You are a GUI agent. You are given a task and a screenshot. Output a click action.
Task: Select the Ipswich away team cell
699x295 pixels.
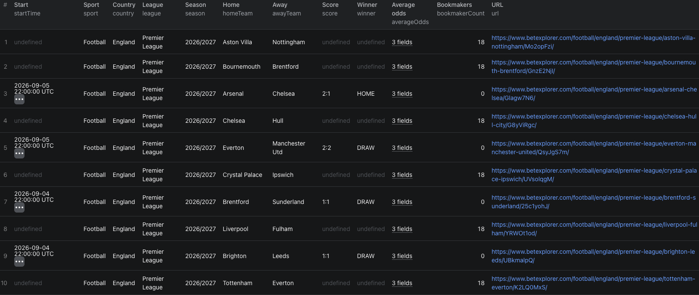click(283, 175)
